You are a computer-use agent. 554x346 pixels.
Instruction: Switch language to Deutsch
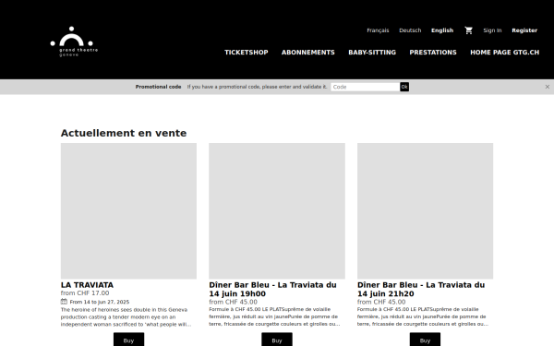410,30
